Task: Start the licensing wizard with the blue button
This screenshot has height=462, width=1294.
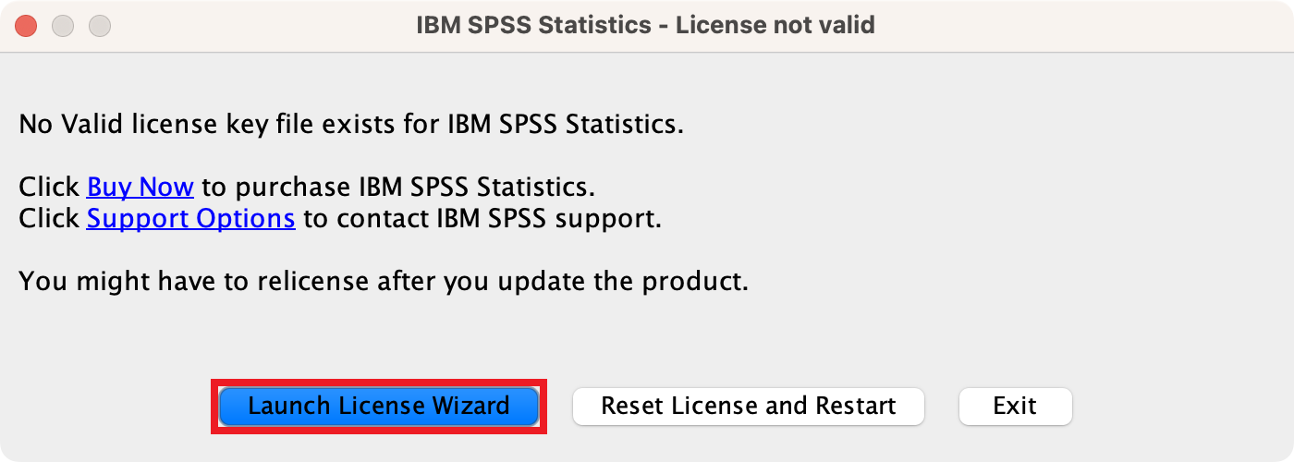Action: click(x=379, y=406)
